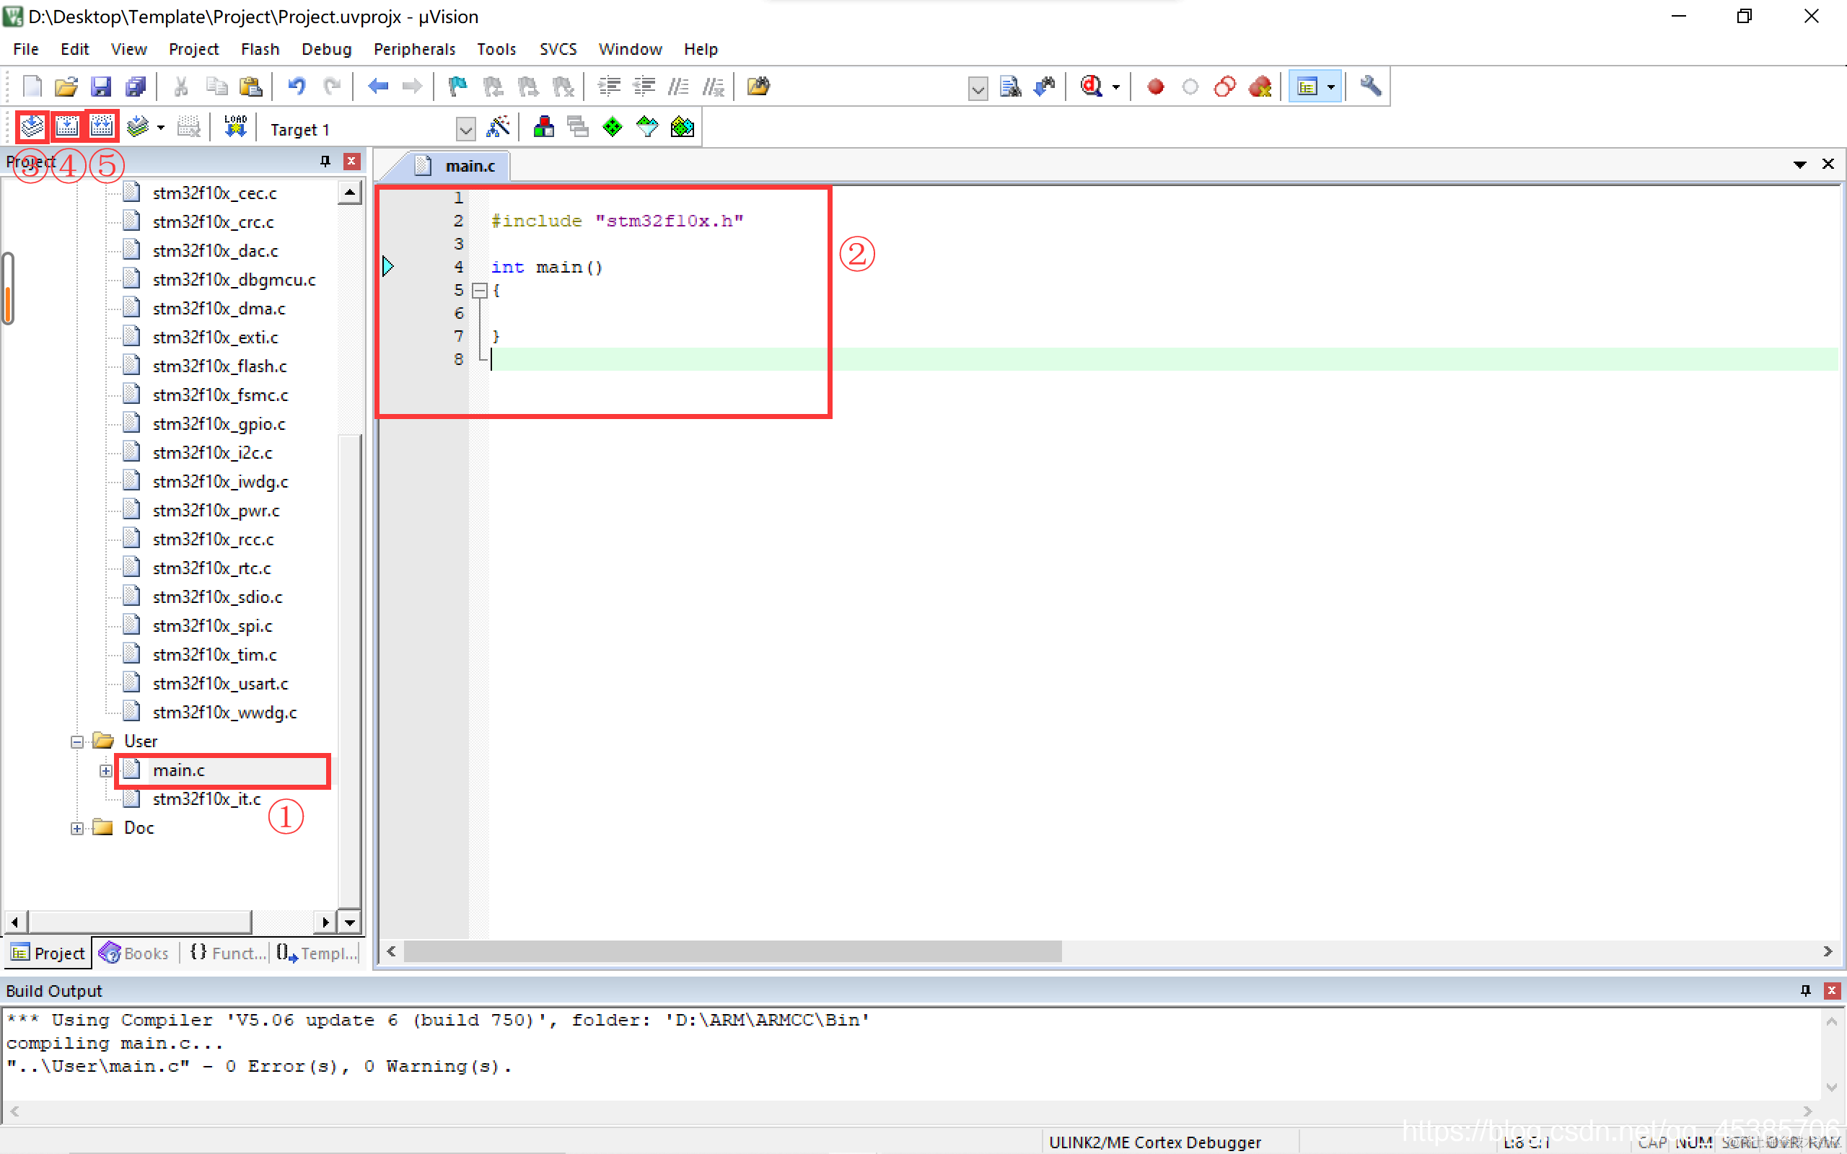Image resolution: width=1847 pixels, height=1154 pixels.
Task: Click the Rebuild all target files icon
Action: (102, 127)
